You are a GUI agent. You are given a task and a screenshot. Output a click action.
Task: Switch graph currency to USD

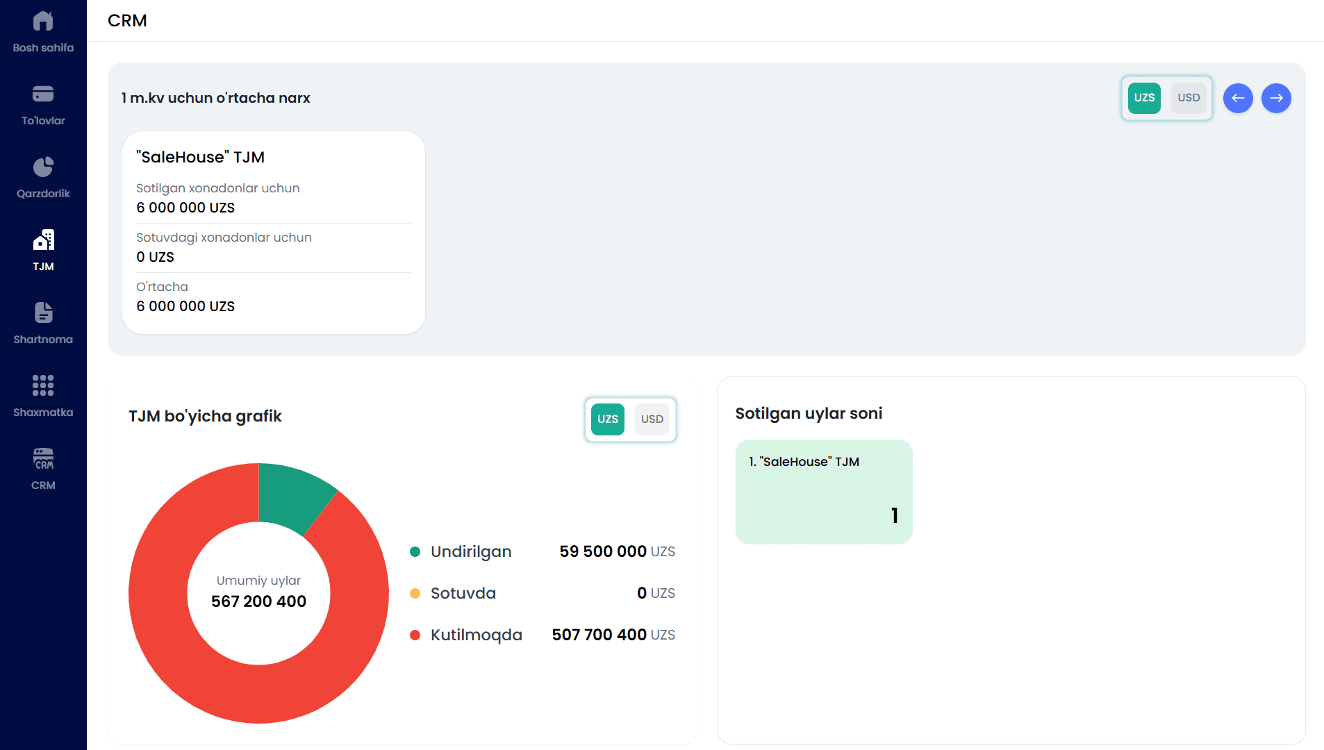(652, 419)
